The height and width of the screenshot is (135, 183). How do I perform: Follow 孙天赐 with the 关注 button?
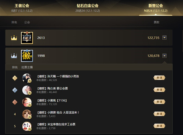coord(159,78)
